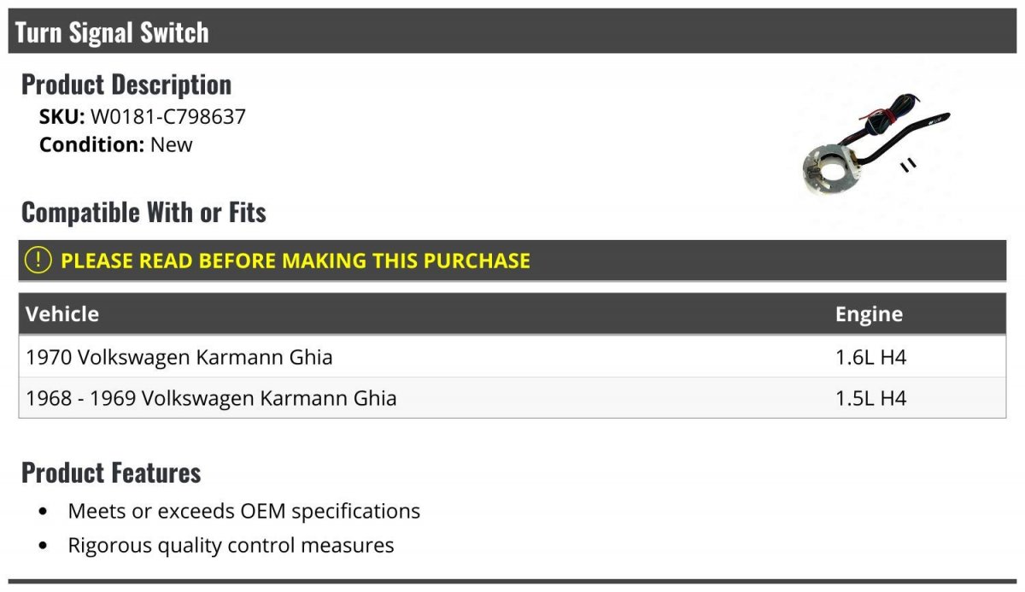Click the 1.6L H4 engine cell

pos(870,357)
